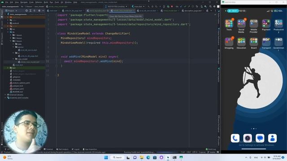Open the Build menu
Viewport: 287px width, 161px height.
coord(46,2)
